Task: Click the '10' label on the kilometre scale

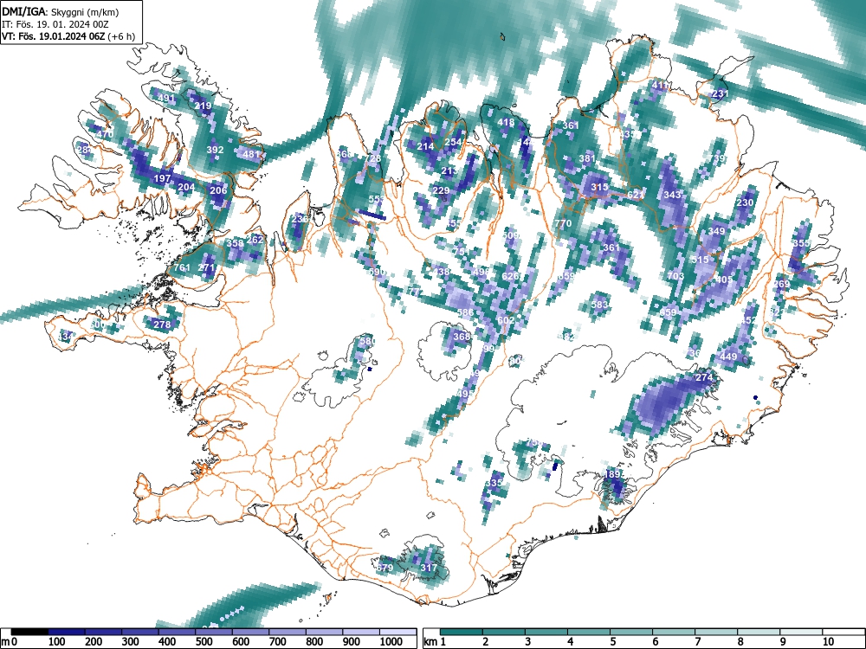Action: [x=827, y=642]
